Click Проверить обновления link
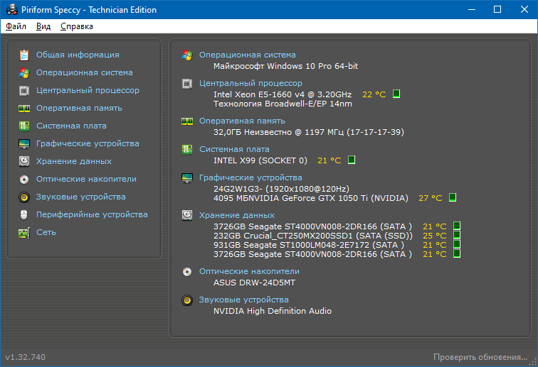The height and width of the screenshot is (367, 538). 480,357
